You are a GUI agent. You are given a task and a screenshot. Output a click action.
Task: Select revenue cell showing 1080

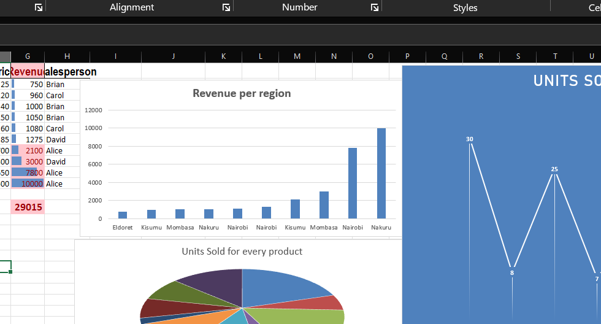click(28, 128)
